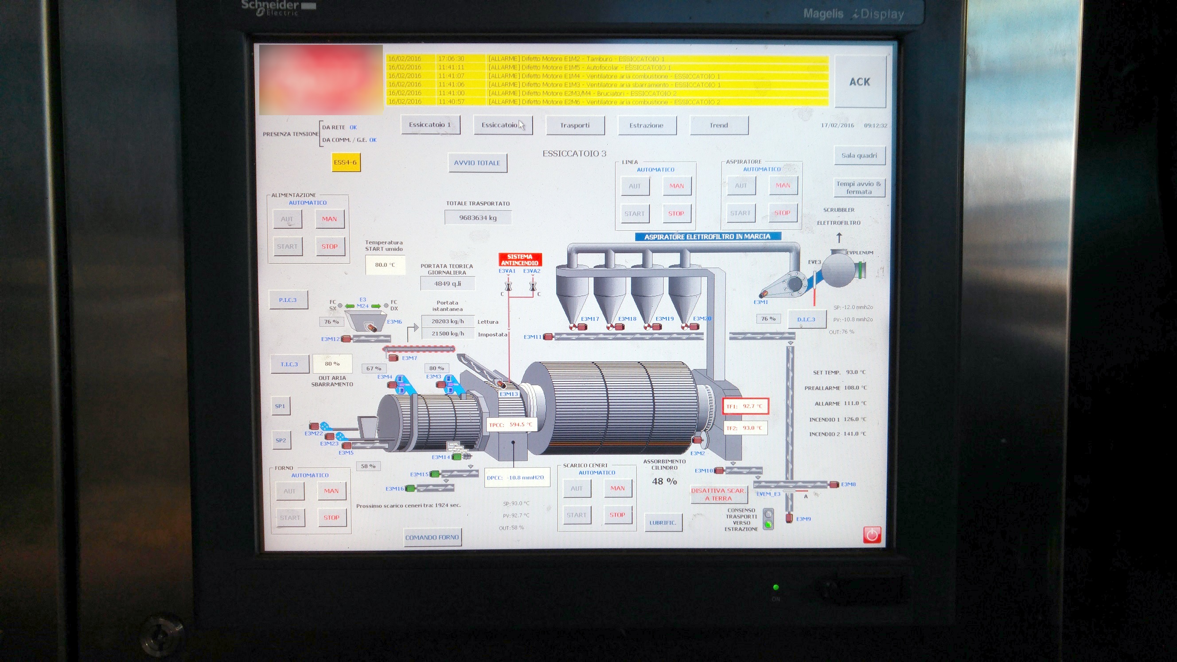Set Forno to AUT mode
1177x662 pixels.
pos(290,491)
